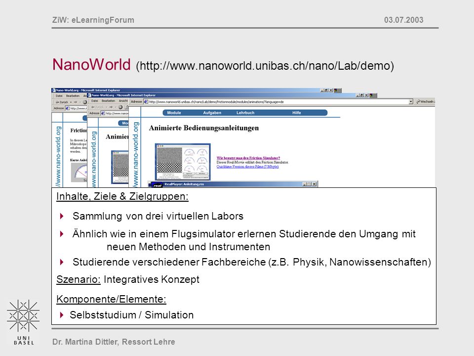Image resolution: width=474 pixels, height=356 pixels.
Task: Expand the address bar dropdown arrow
Action: [411, 102]
